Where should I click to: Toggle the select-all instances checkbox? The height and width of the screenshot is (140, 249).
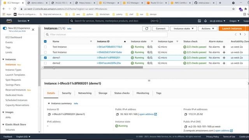45,42
